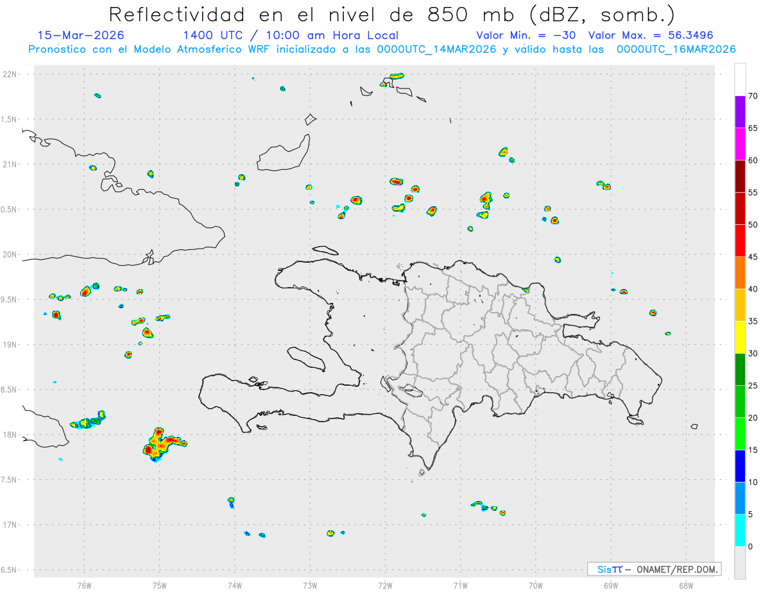
Task: Click the dark red 55-60 dBZ band
Action: 740,176
